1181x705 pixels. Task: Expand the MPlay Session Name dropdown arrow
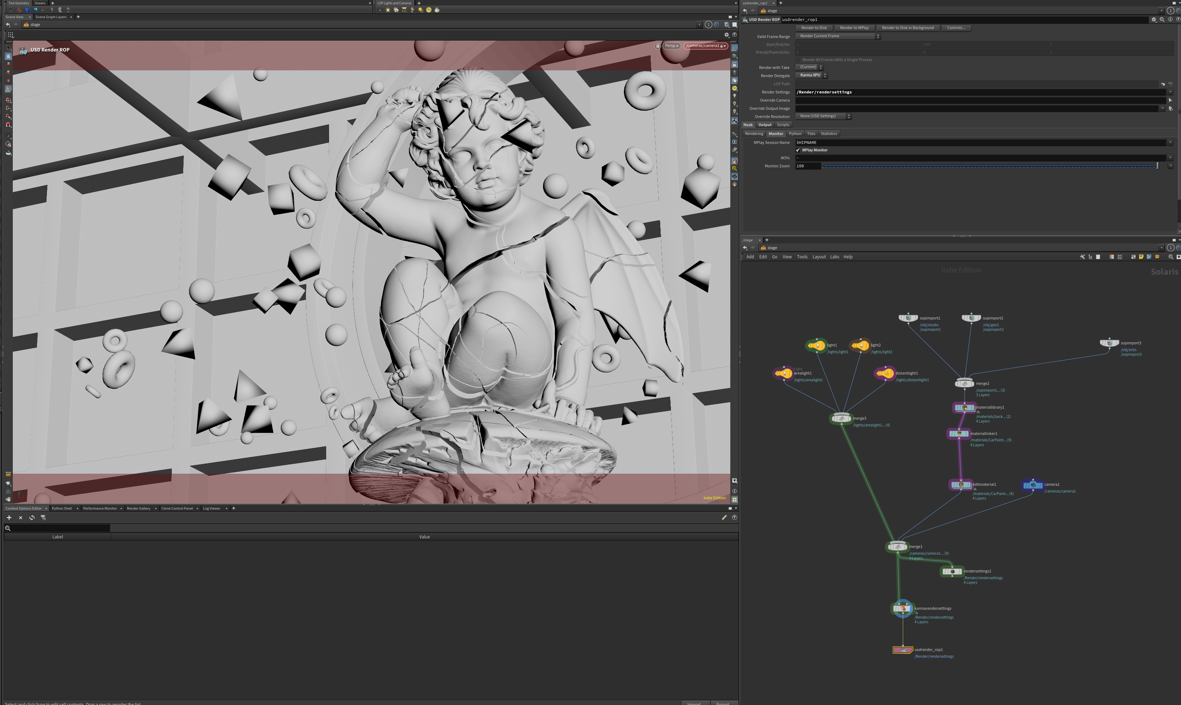point(1170,142)
